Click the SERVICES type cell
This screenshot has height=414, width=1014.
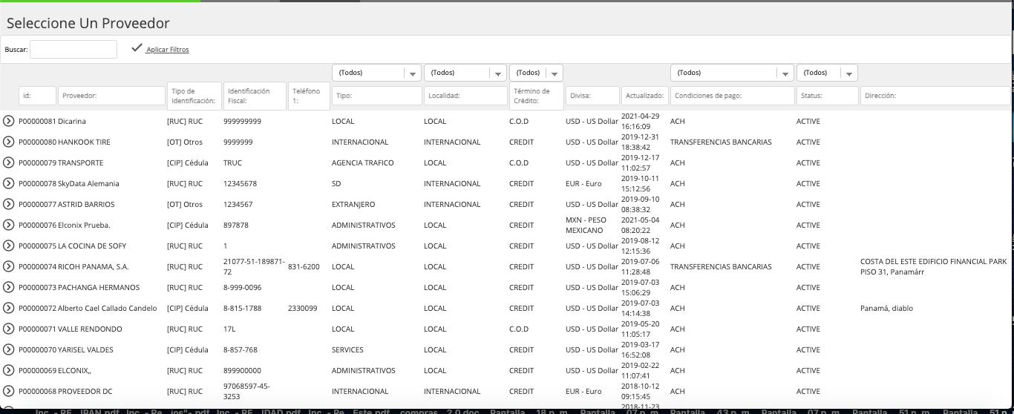tap(347, 349)
